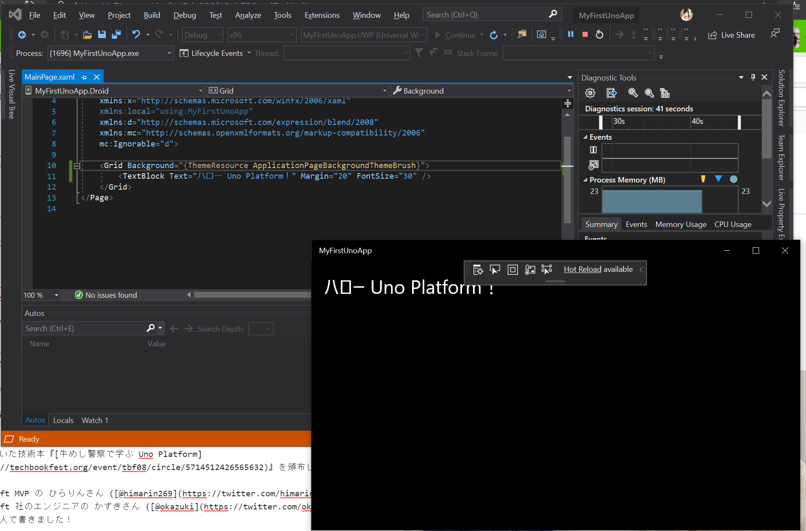
Task: Click the Undo arrow icon
Action: point(136,35)
